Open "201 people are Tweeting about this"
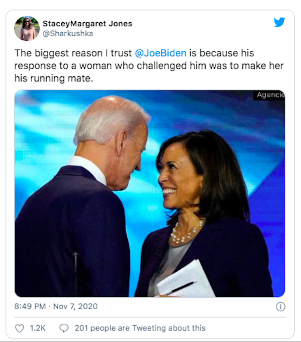Screen dimensions: 301x342 click(x=140, y=328)
